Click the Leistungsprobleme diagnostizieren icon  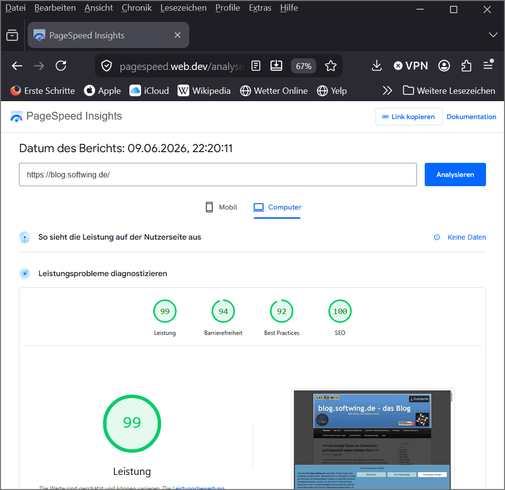coord(25,274)
